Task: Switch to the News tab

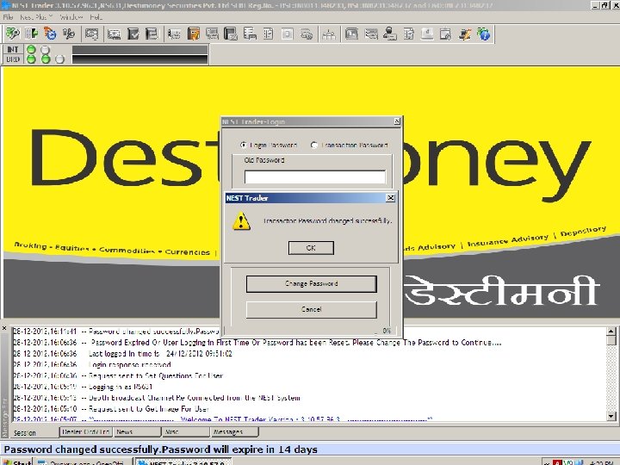Action: tap(137, 431)
